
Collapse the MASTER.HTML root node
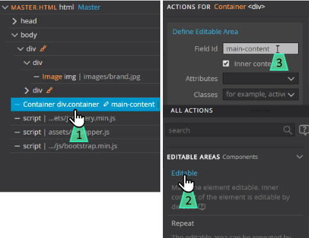pos(5,8)
